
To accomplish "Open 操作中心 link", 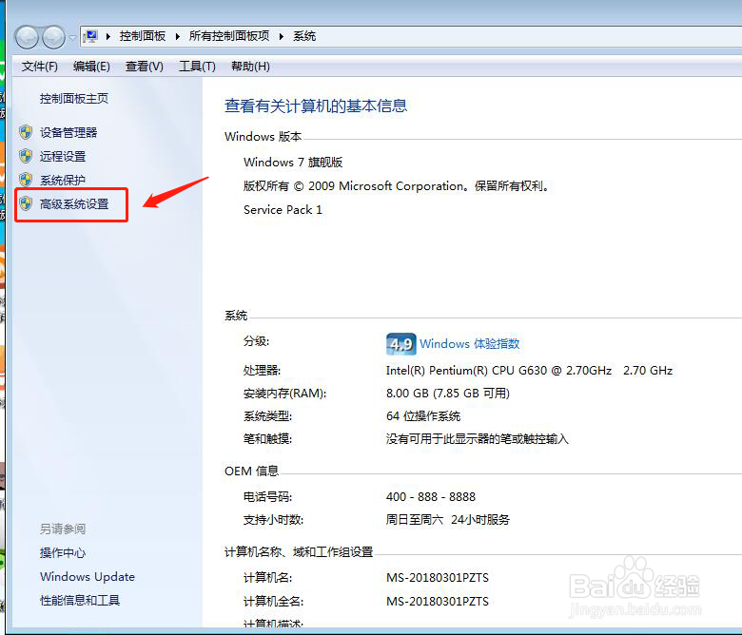I will coord(63,552).
